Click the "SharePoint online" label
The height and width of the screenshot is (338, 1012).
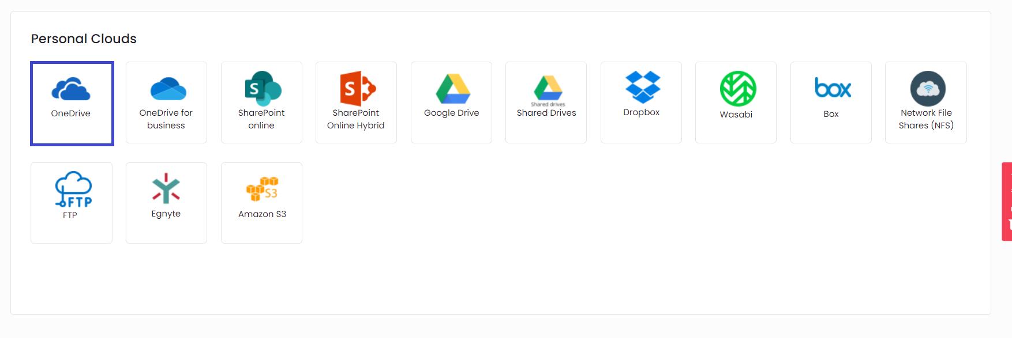point(261,119)
